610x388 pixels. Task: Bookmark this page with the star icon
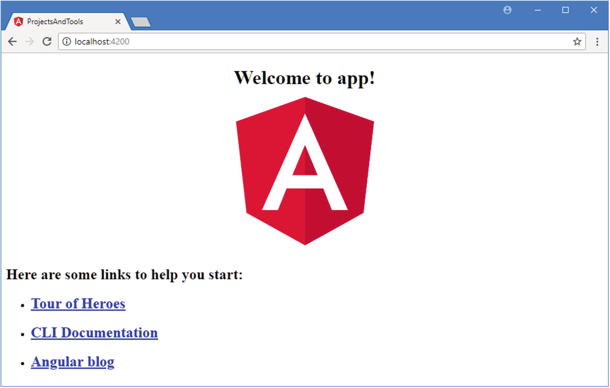577,41
